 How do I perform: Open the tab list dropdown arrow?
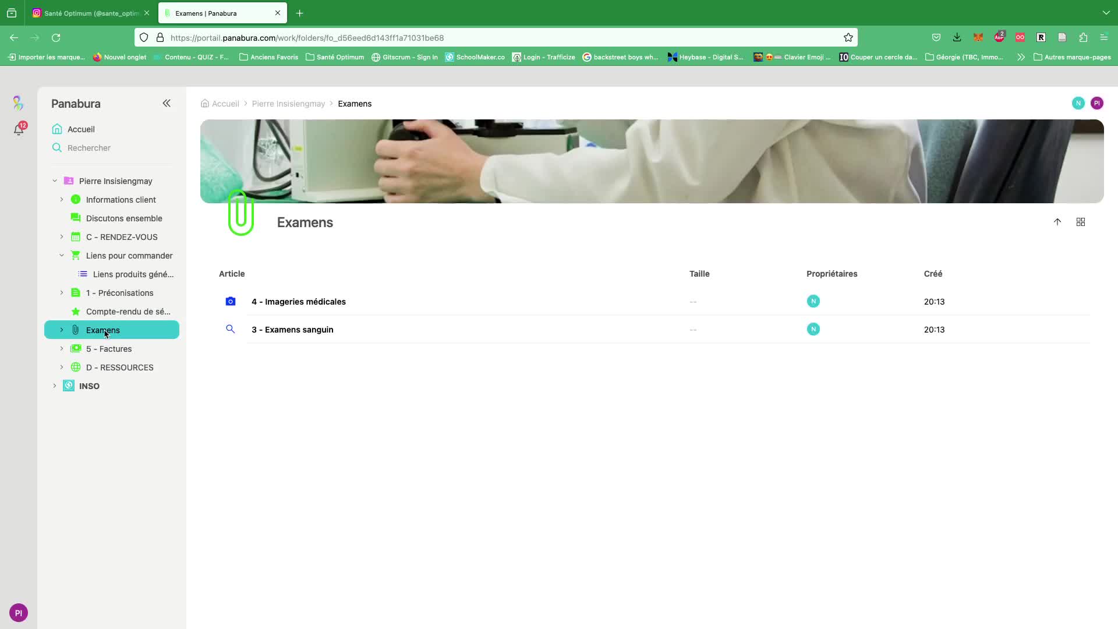(x=1106, y=13)
